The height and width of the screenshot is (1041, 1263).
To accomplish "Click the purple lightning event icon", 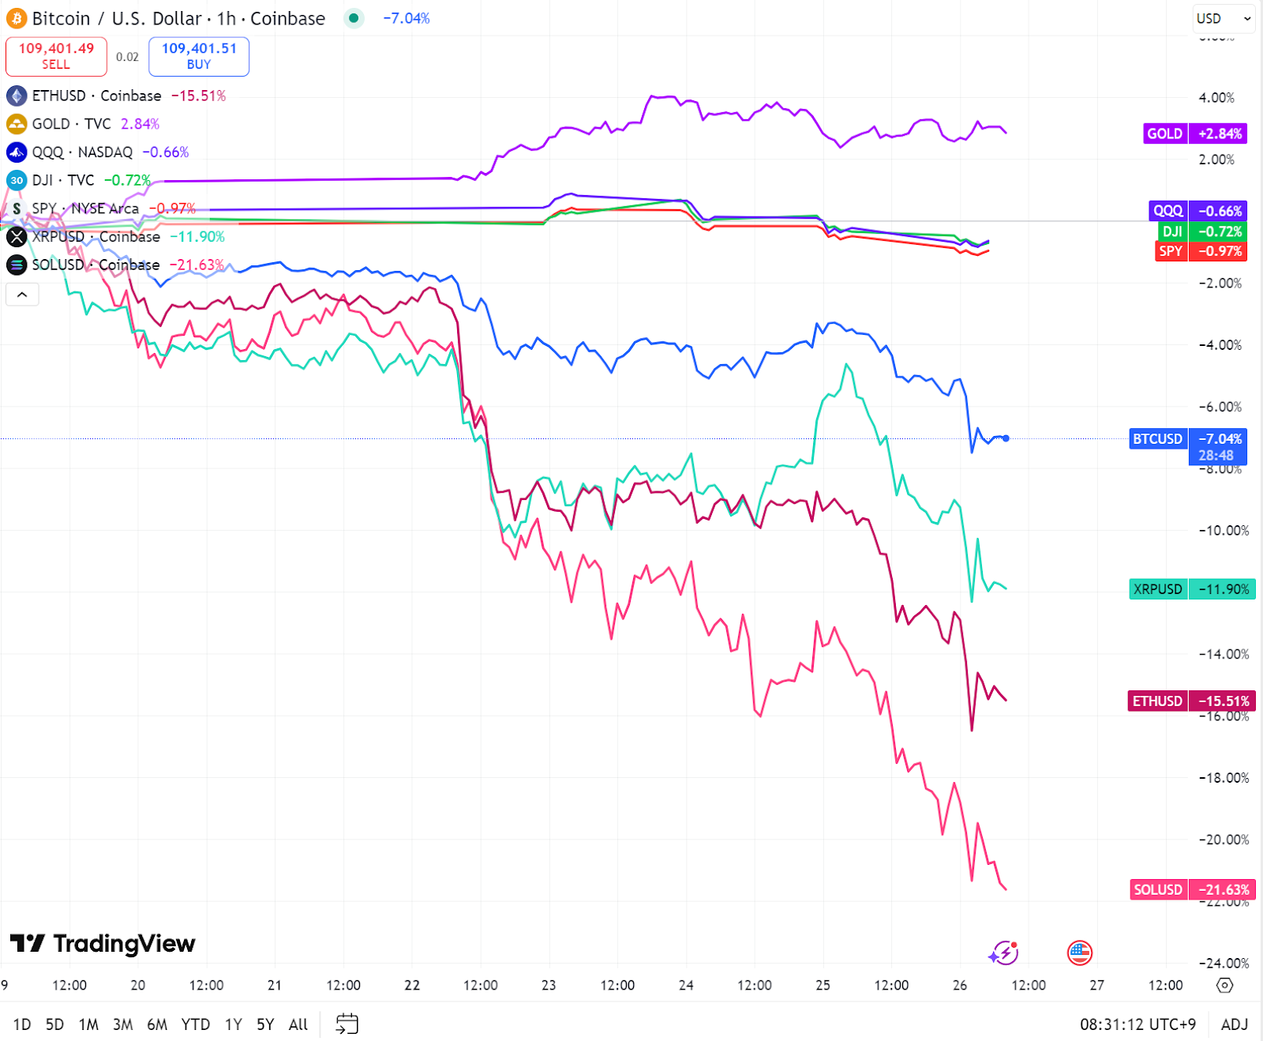I will 1003,953.
